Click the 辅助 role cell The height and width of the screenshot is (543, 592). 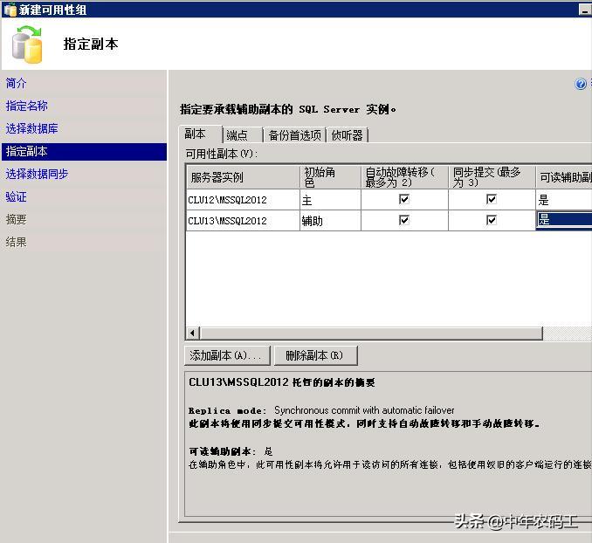click(x=330, y=221)
